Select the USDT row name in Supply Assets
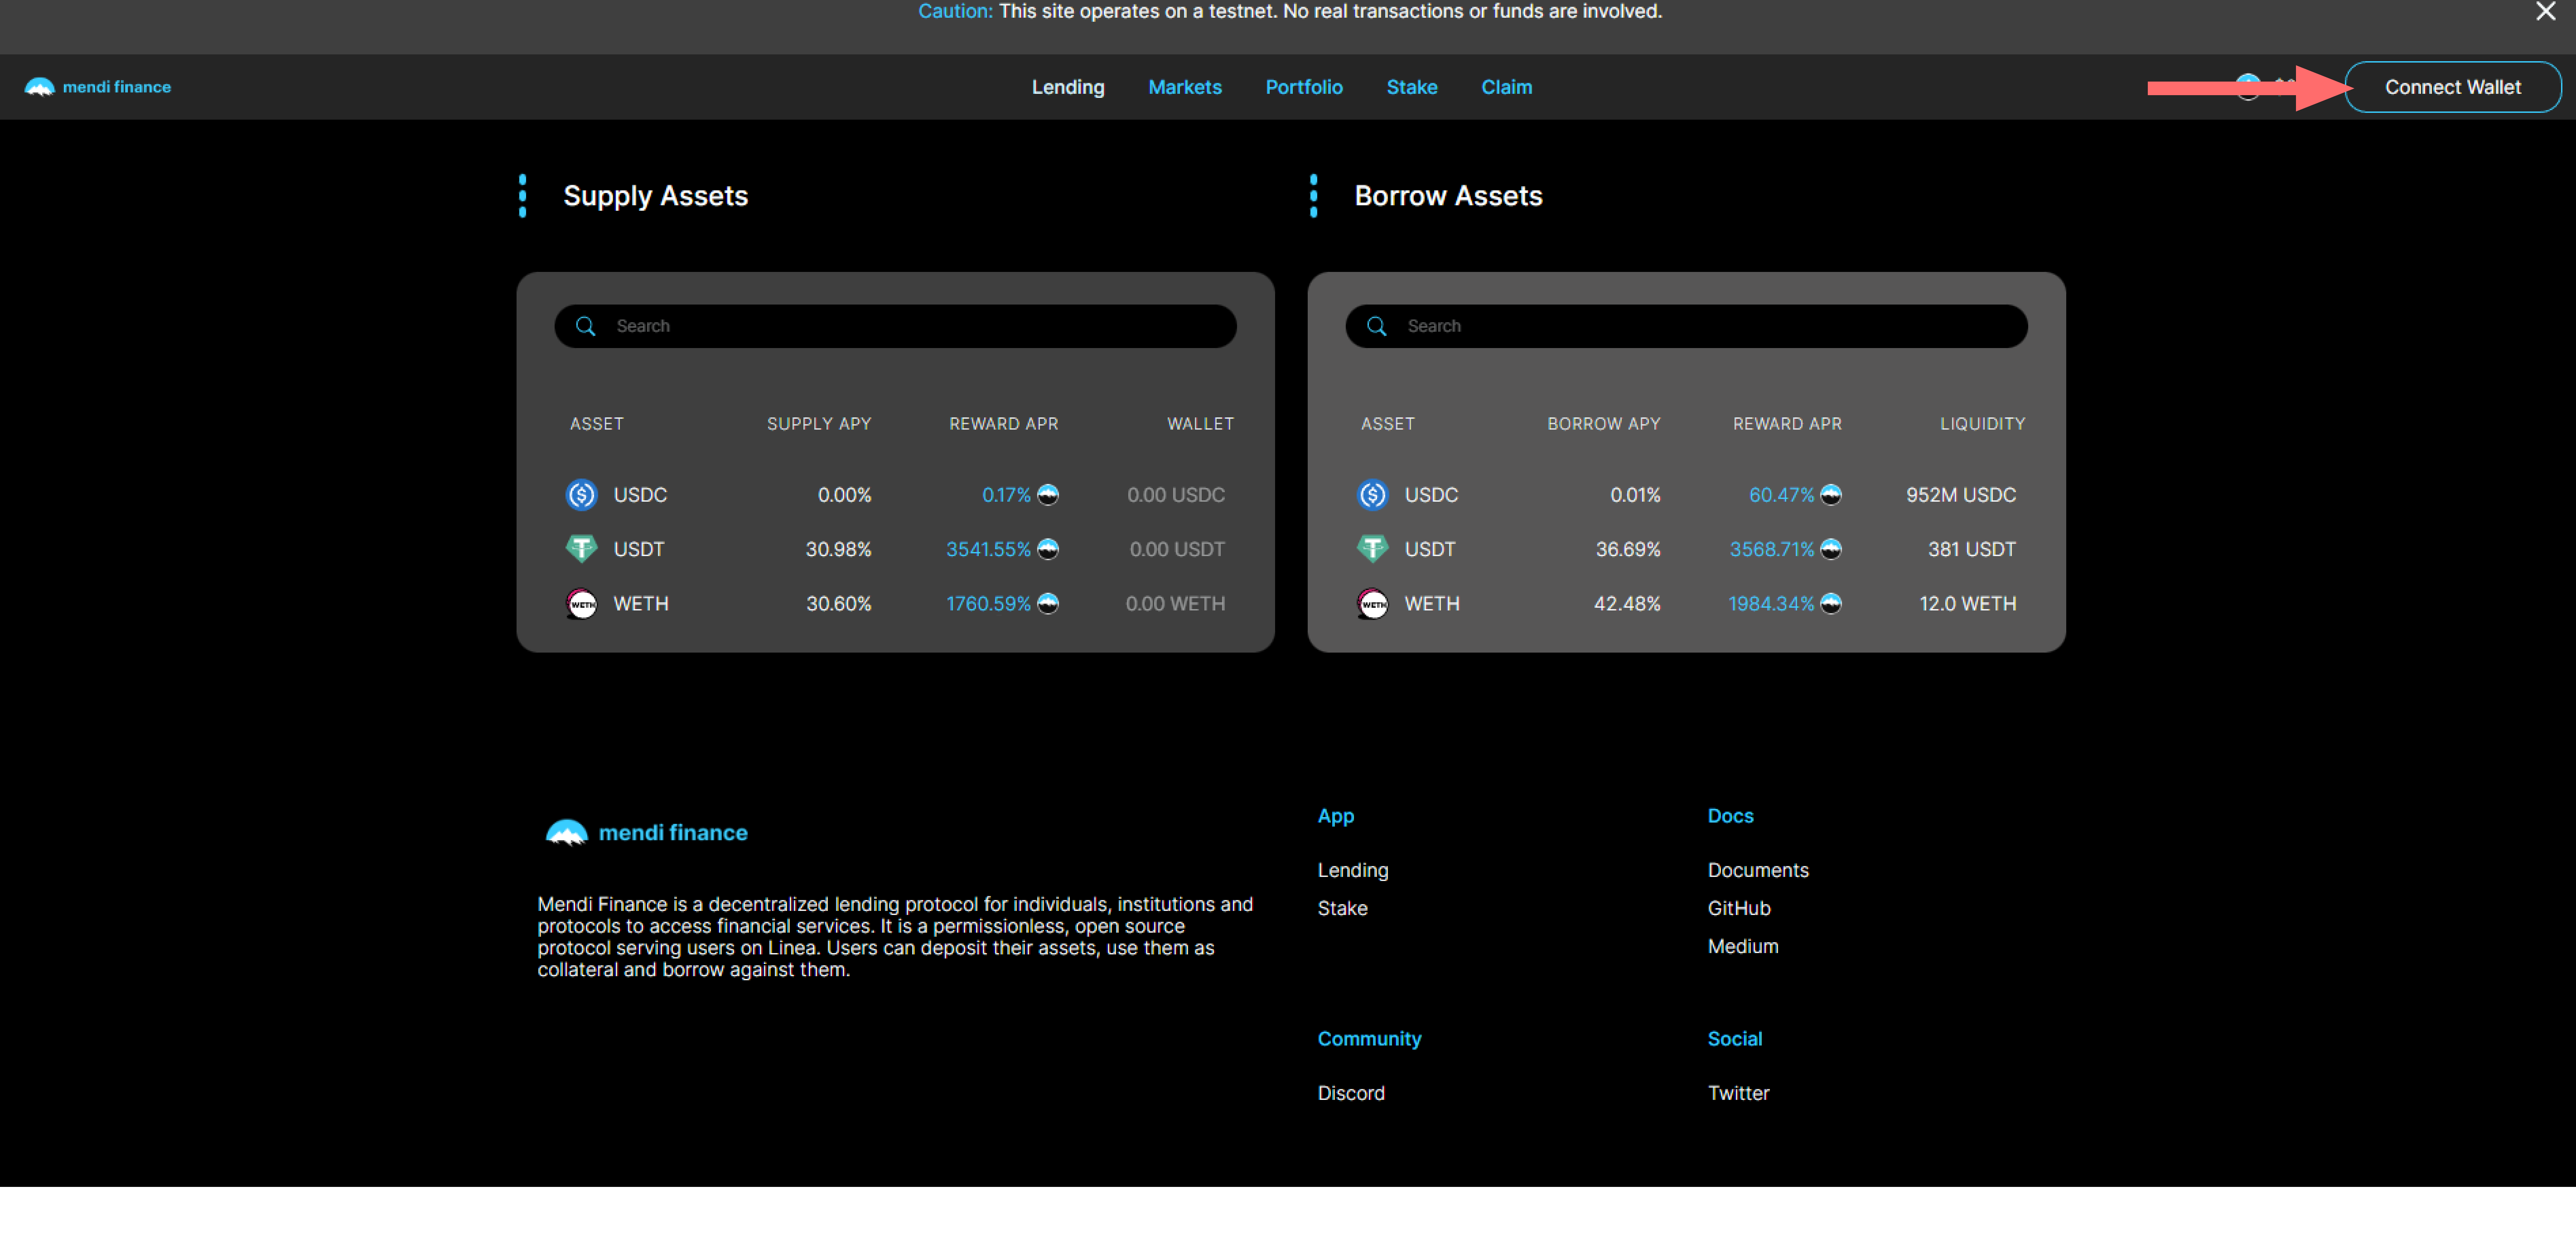Viewport: 2576px width, 1244px height. pyautogui.click(x=639, y=549)
